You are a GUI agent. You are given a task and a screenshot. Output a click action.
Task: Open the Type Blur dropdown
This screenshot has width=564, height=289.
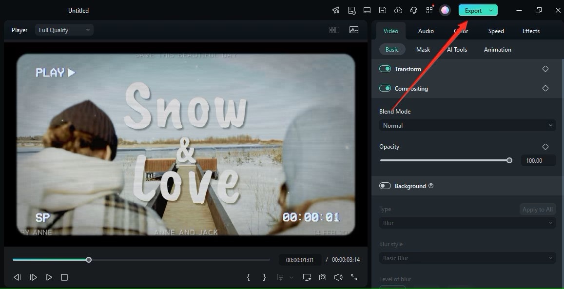pos(467,223)
